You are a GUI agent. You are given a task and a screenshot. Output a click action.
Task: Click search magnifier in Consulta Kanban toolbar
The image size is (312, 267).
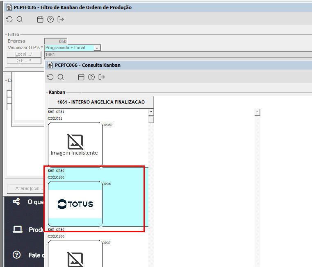tap(61, 77)
